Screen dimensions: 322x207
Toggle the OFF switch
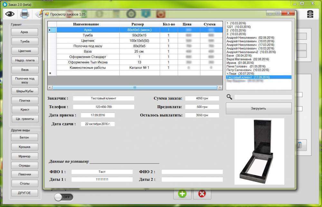tap(63, 197)
